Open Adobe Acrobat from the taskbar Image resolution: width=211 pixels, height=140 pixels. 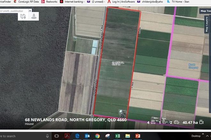click(x=67, y=136)
